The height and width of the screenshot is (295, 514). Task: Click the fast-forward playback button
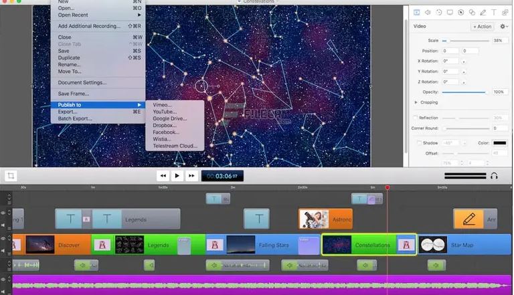coord(191,176)
